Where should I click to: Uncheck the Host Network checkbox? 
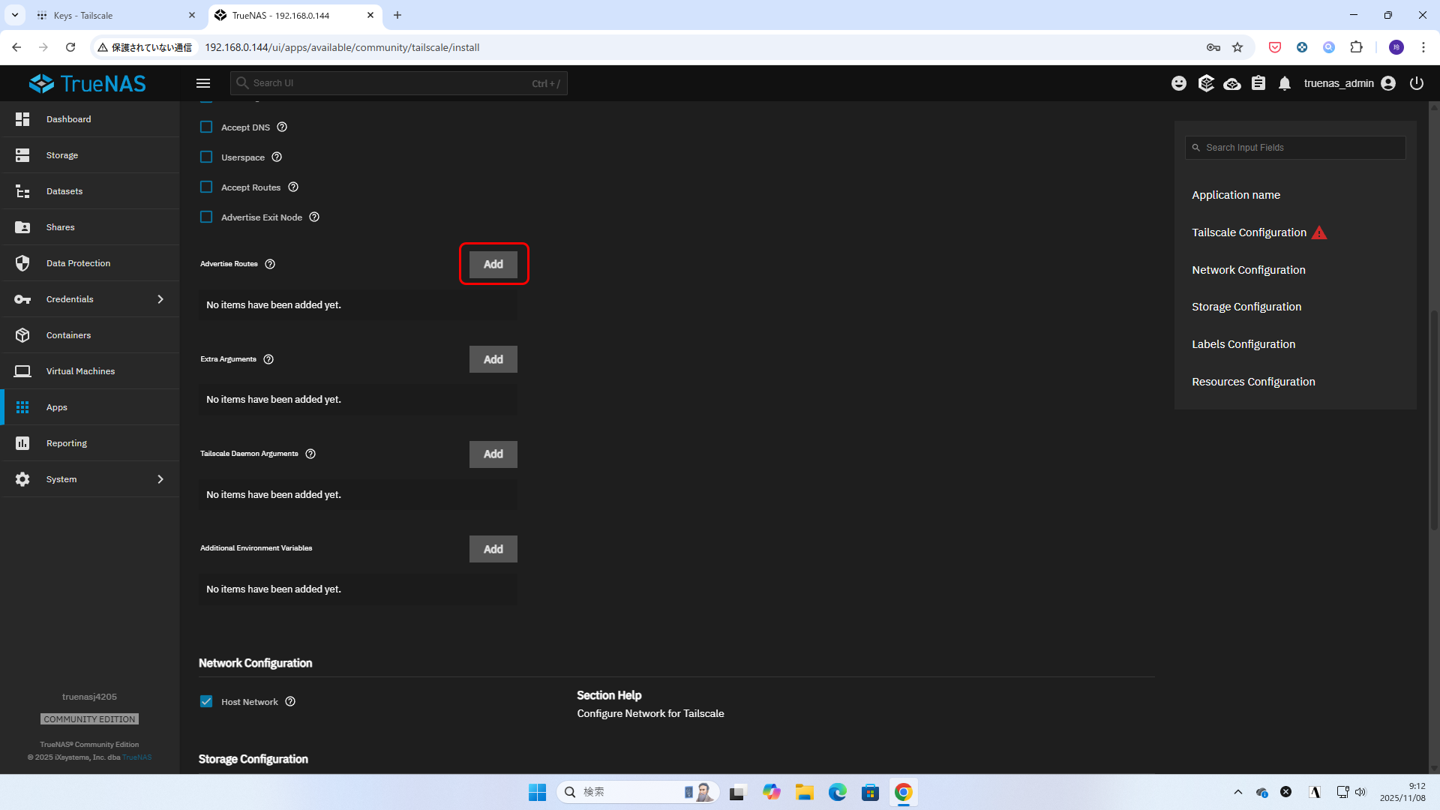[206, 701]
